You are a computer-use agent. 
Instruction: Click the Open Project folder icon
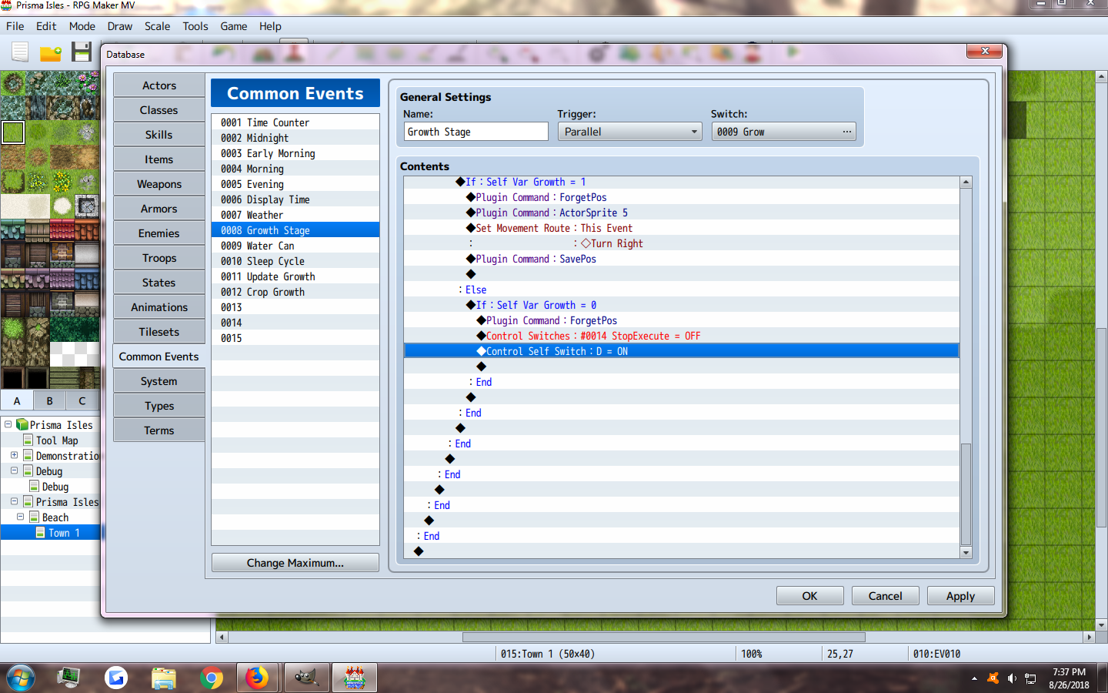[x=51, y=53]
